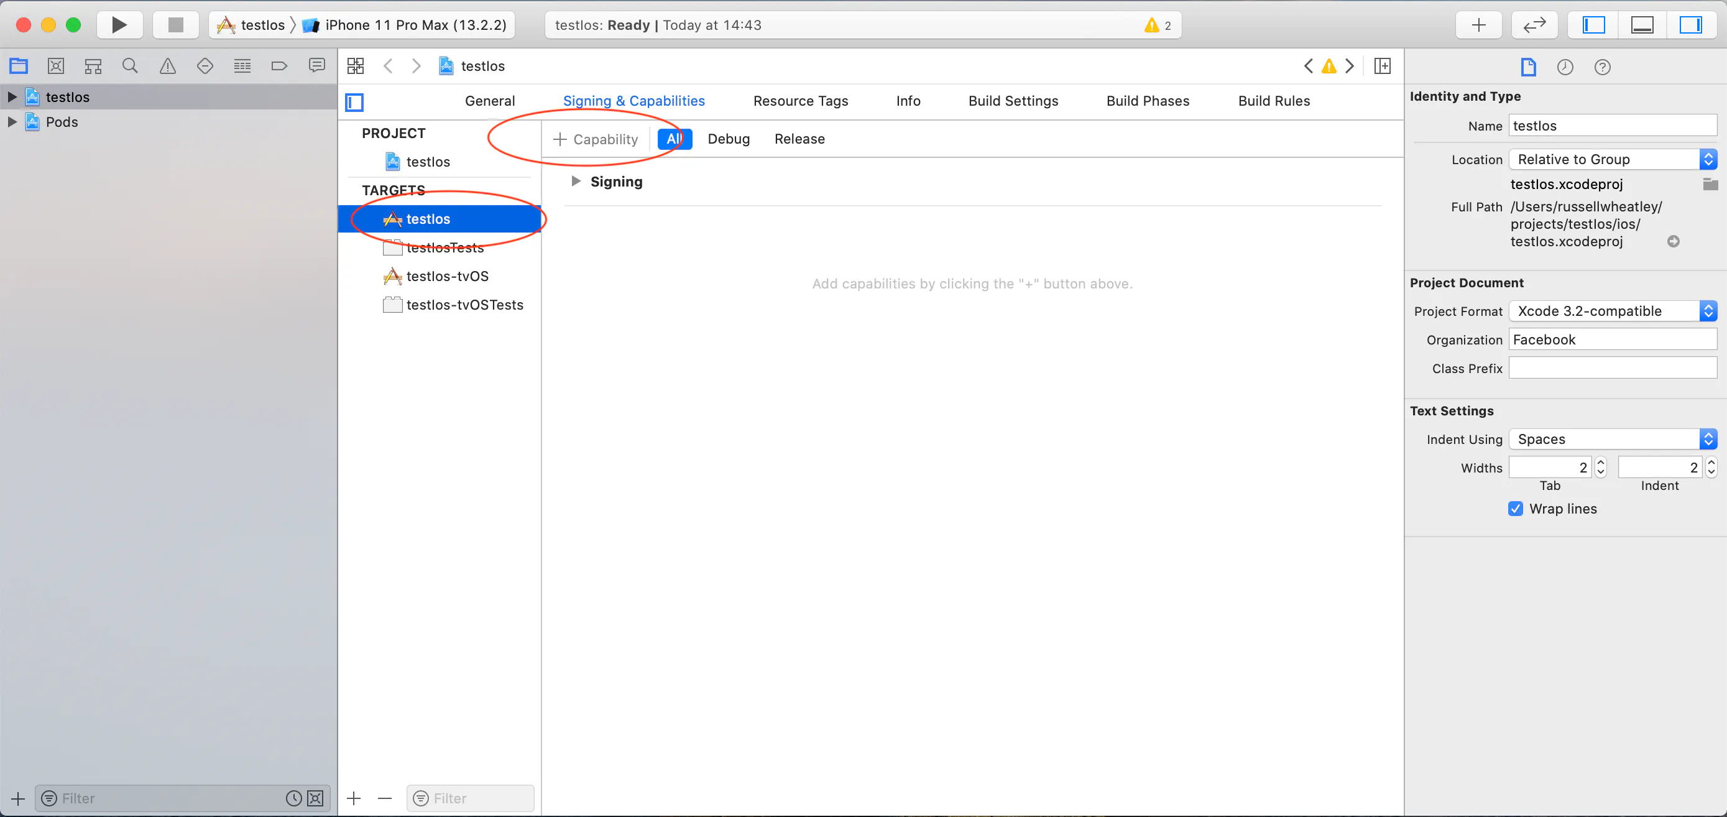
Task: Open the Project Format dropdown
Action: coord(1613,310)
